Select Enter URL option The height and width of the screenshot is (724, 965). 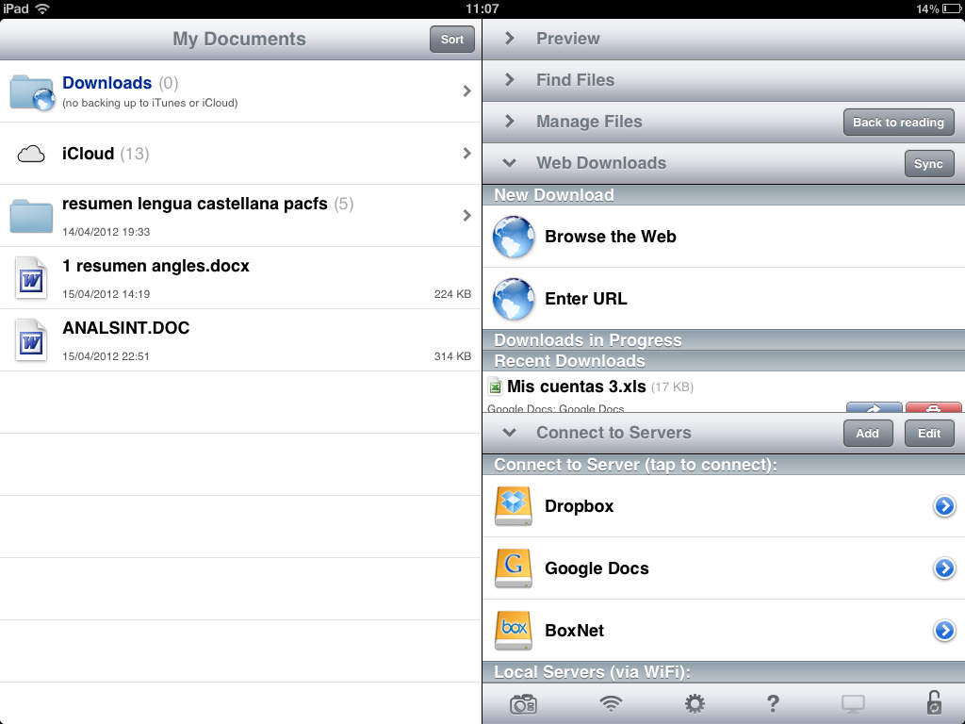[x=585, y=299]
